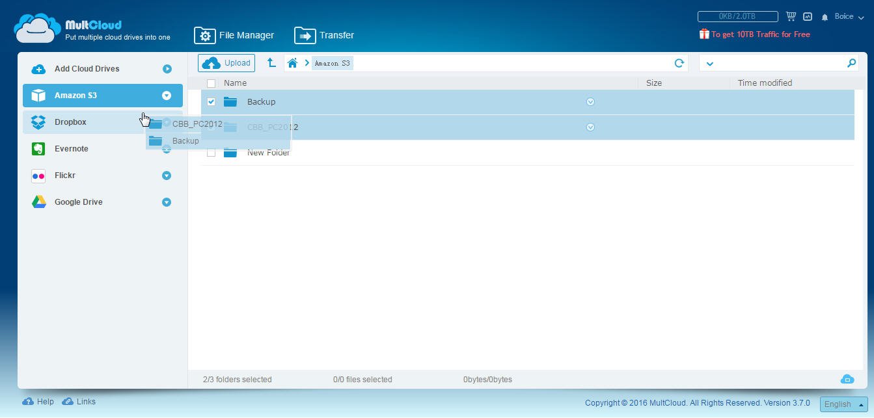The height and width of the screenshot is (418, 874).
Task: Click the New Folder folder icon
Action: pos(230,152)
